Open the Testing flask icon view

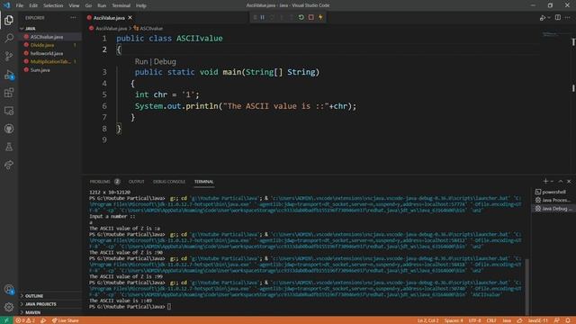(9, 147)
